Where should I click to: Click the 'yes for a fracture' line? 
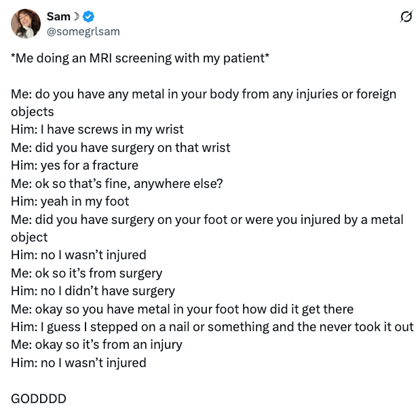(x=75, y=166)
